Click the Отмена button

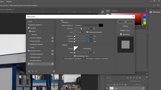click(x=126, y=26)
